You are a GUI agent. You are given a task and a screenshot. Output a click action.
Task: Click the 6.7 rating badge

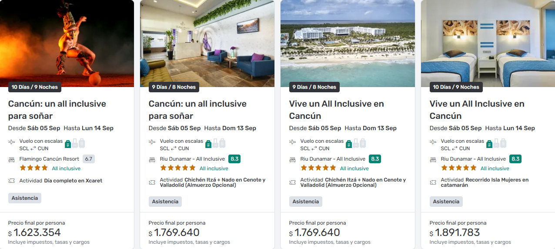(89, 159)
